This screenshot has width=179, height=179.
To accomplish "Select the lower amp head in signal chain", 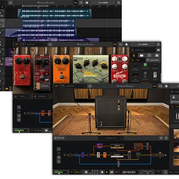I will click(117, 155).
